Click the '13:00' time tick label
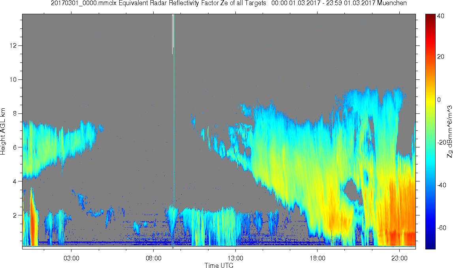 235,258
